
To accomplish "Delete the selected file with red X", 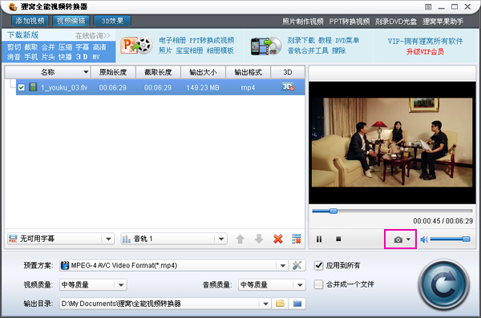I will pos(278,239).
